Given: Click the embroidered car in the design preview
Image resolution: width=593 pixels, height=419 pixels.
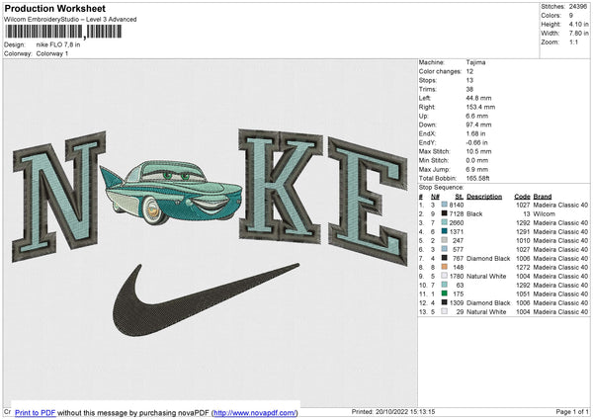Looking at the screenshot, I should tap(171, 192).
